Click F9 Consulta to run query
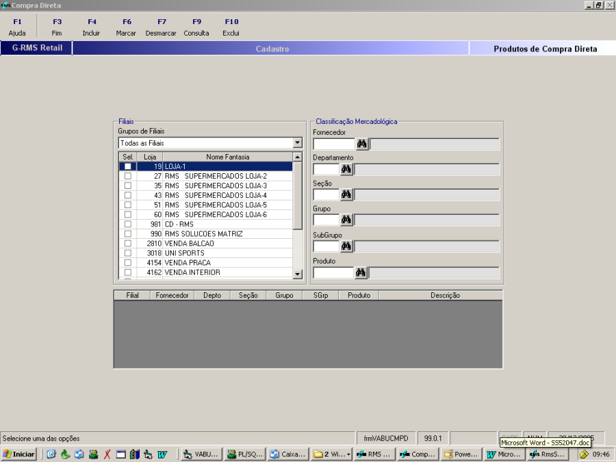 (x=196, y=27)
